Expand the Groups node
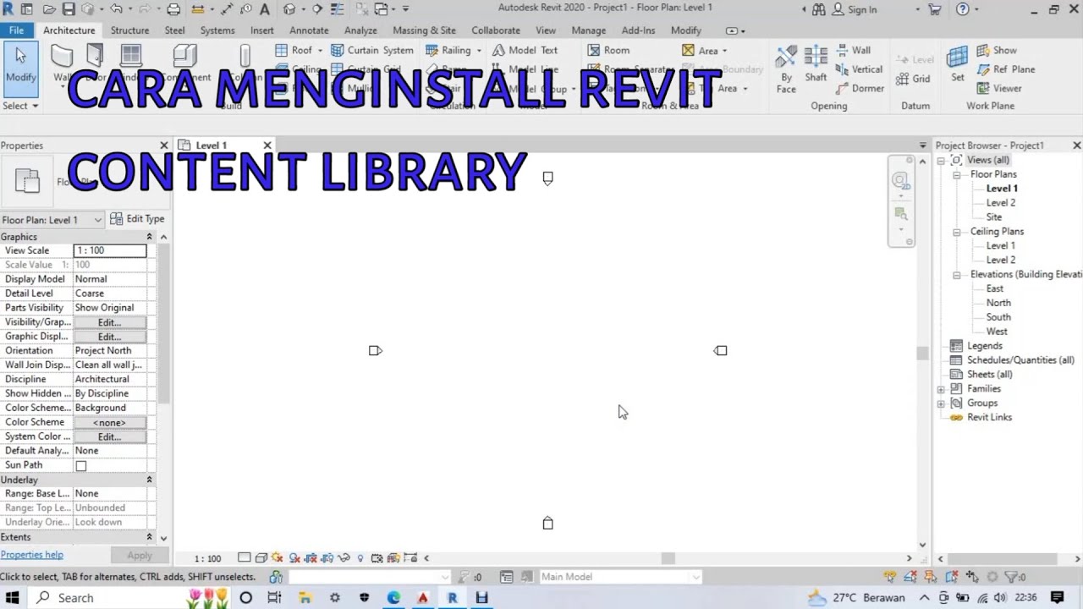1083x609 pixels. (x=941, y=403)
